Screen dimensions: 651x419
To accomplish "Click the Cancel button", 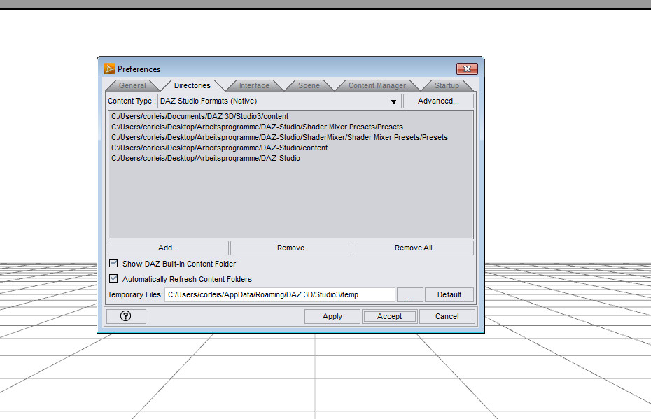I will click(x=447, y=316).
